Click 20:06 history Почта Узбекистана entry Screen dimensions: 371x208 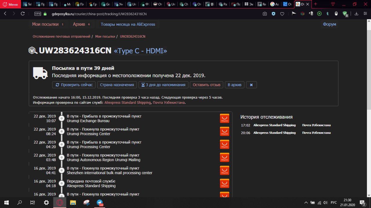point(316,133)
